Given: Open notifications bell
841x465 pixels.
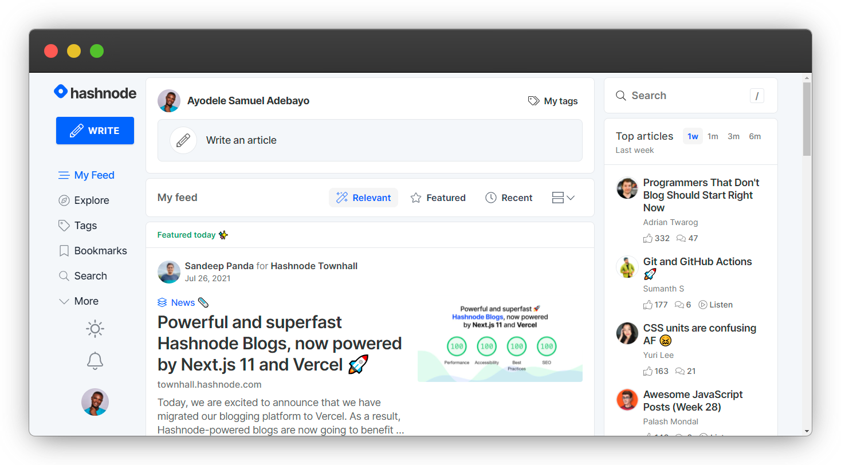Looking at the screenshot, I should click(x=95, y=361).
